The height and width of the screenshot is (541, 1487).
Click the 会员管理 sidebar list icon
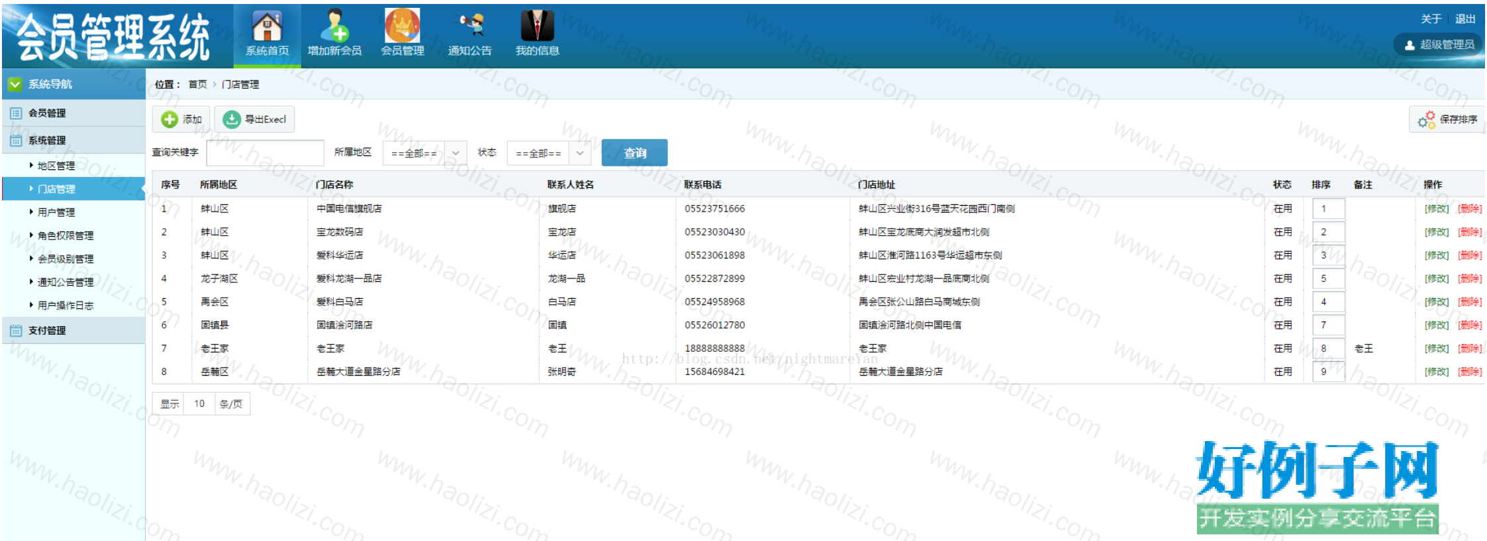[16, 113]
